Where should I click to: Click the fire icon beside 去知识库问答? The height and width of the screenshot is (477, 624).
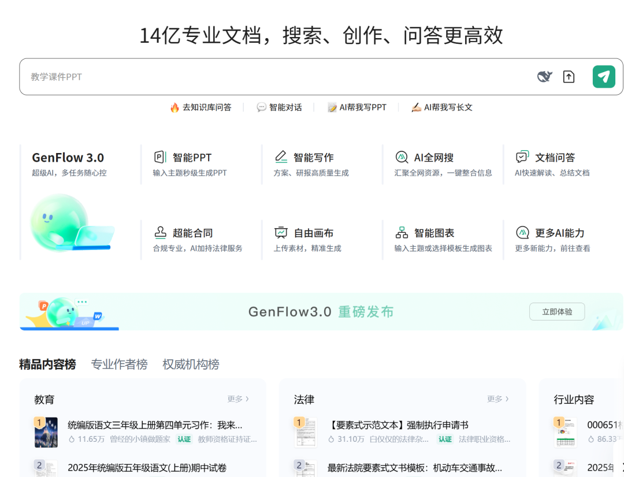(x=174, y=107)
